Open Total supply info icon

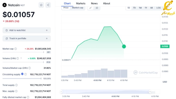click(x=17, y=85)
